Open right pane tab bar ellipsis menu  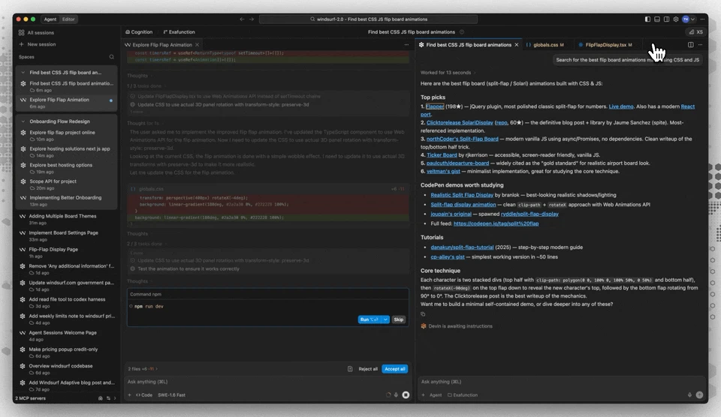click(x=700, y=44)
